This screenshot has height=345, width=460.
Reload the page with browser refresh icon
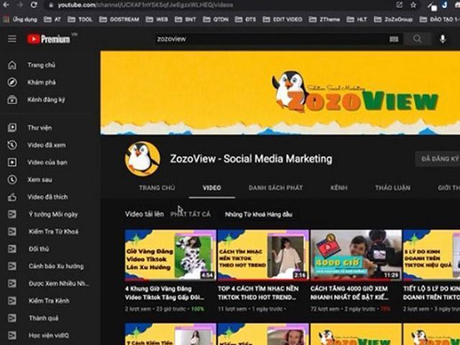pos(34,5)
